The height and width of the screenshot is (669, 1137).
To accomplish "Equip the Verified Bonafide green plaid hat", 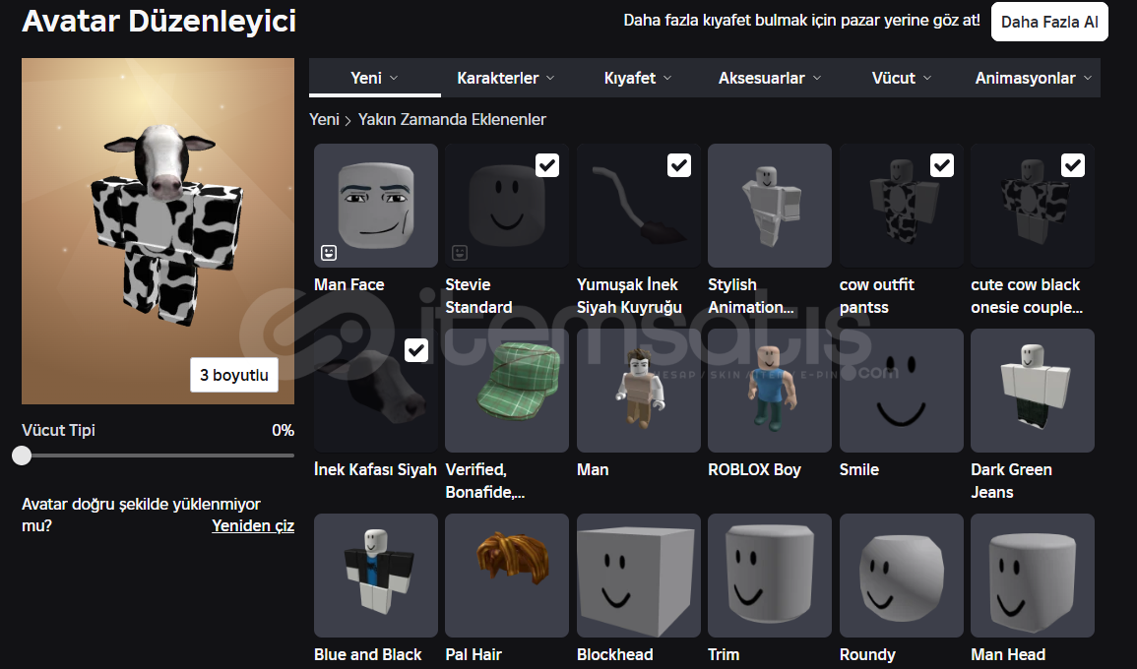I will 507,390.
